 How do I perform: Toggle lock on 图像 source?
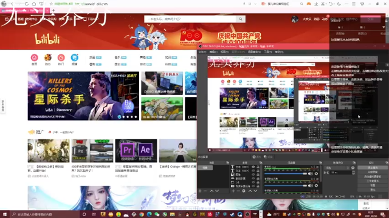click(x=258, y=174)
